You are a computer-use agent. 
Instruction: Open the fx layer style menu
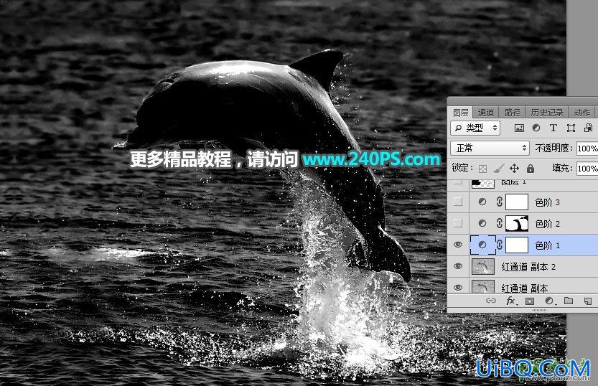tap(511, 301)
